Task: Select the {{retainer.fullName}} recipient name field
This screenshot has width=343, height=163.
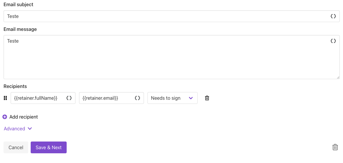Action: (37, 98)
